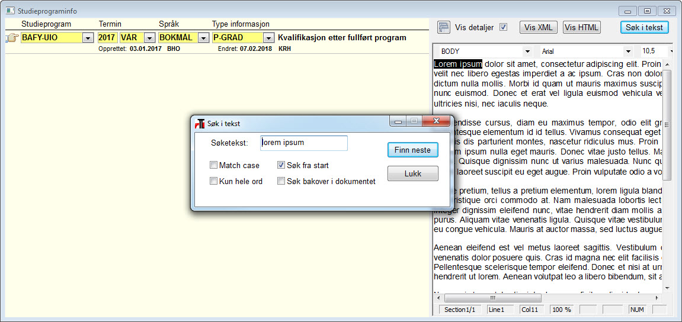The height and width of the screenshot is (322, 682).
Task: Click the Type informasjon column header
Action: pos(241,24)
